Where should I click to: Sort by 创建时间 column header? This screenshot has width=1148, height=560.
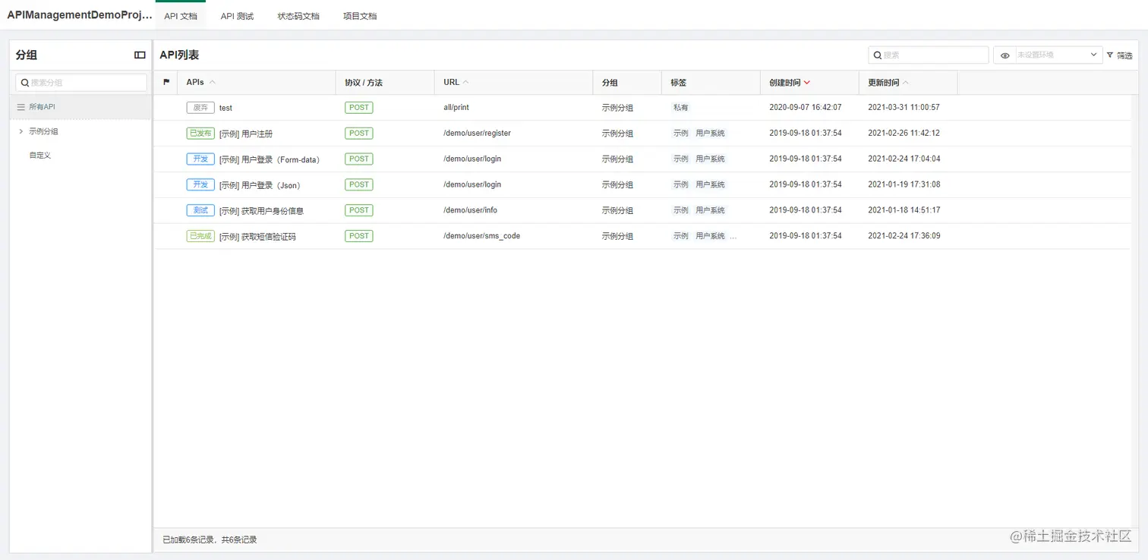790,83
